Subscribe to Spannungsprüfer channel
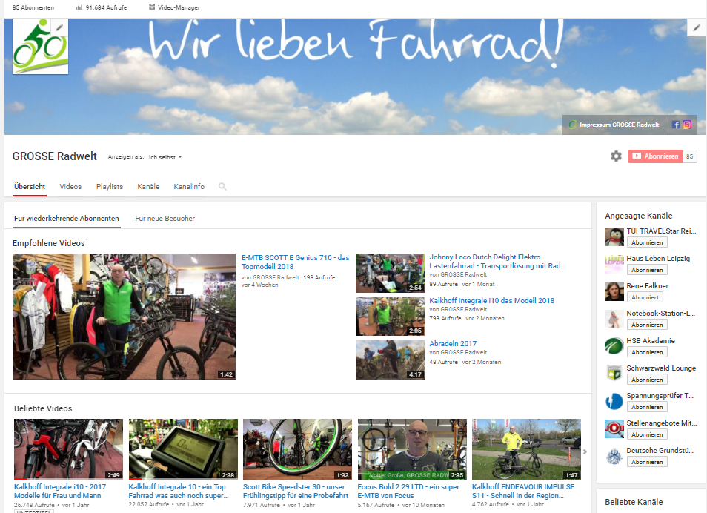The image size is (707, 513). click(647, 407)
